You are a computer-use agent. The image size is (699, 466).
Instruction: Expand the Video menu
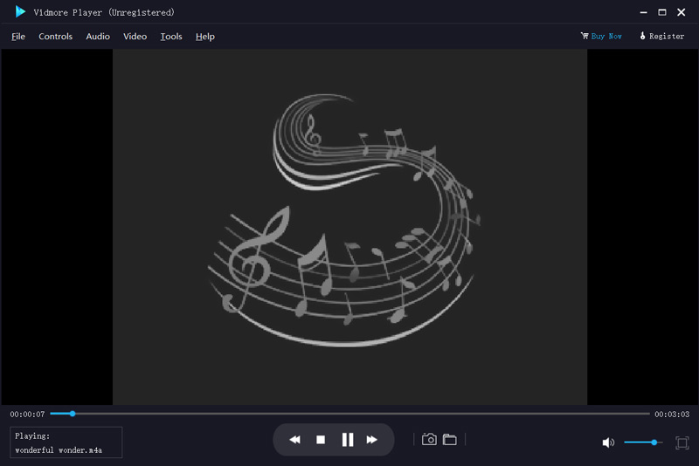tap(135, 37)
